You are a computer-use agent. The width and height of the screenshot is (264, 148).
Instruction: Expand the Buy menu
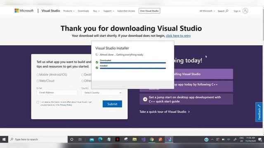[x=96, y=11]
